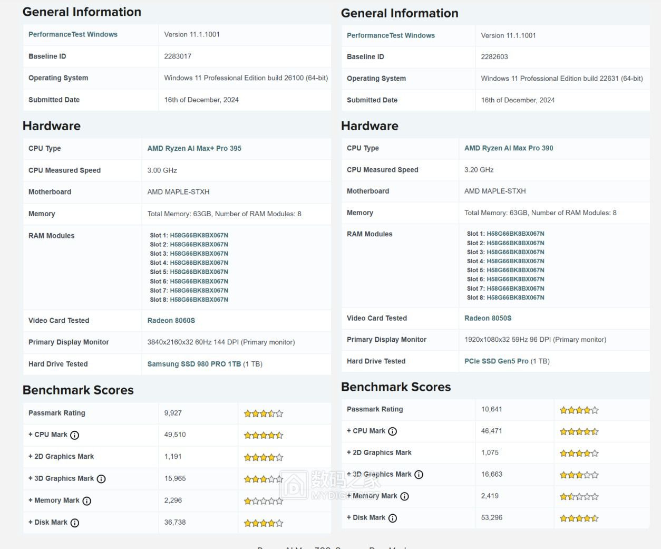Open PCIe SSD Gen5 Pro link

[496, 361]
